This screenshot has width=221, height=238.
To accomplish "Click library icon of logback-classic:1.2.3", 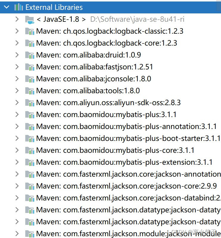I will point(30,31).
